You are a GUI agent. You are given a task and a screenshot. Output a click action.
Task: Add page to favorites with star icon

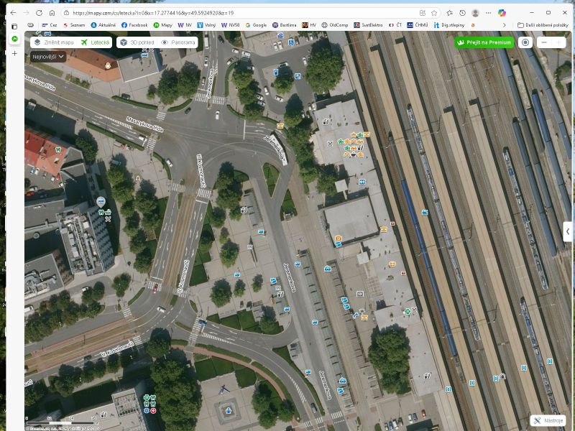coord(434,13)
